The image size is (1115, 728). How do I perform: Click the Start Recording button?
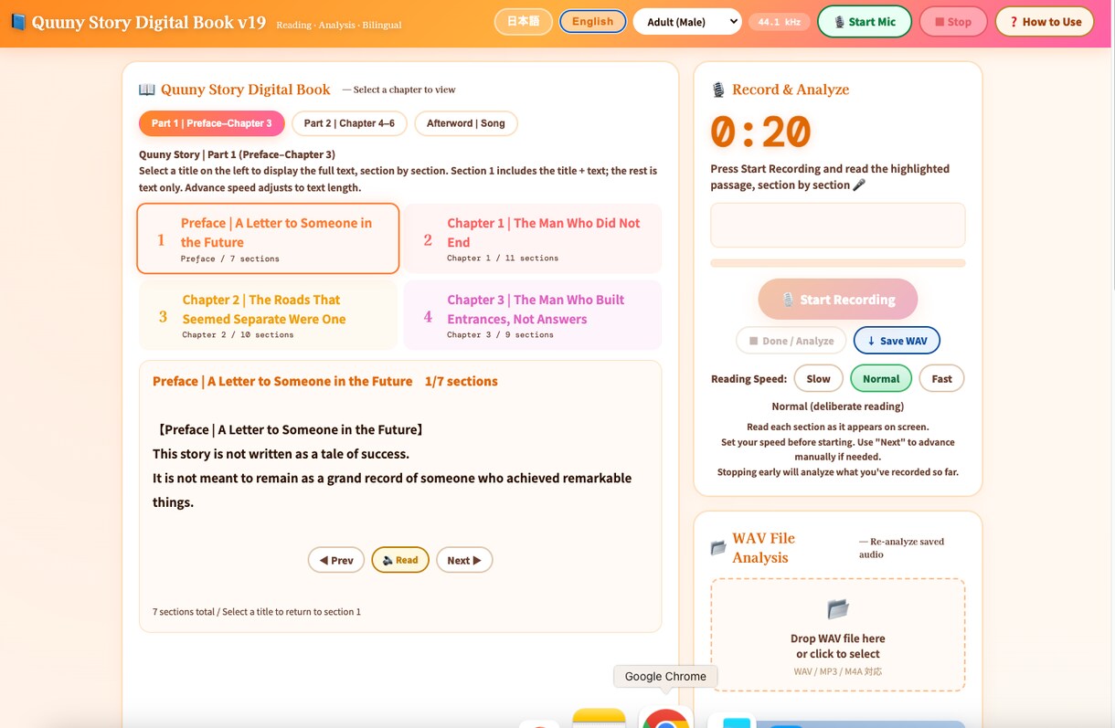(838, 300)
